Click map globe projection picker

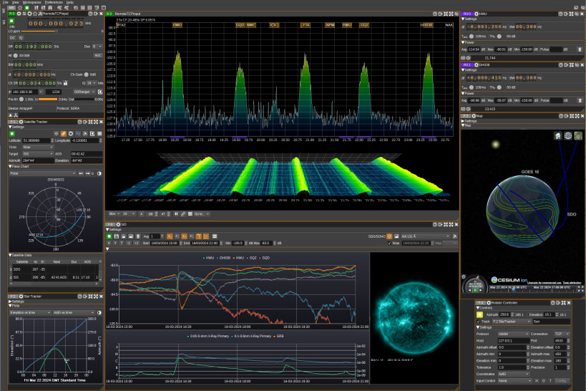click(568, 135)
